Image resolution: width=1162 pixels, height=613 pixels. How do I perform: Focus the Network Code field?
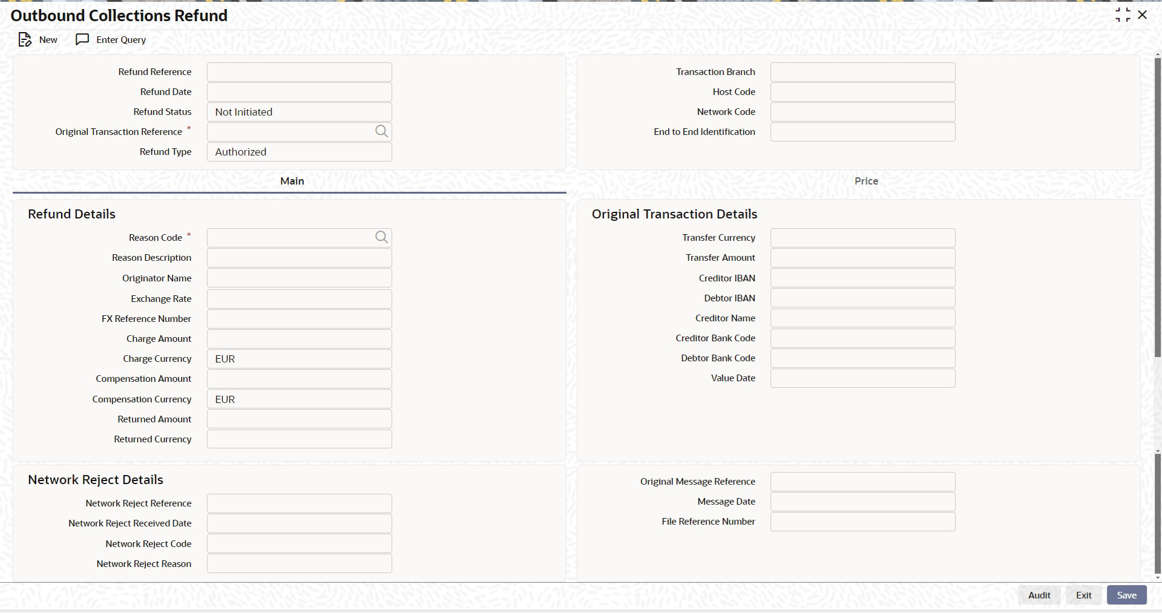[863, 112]
